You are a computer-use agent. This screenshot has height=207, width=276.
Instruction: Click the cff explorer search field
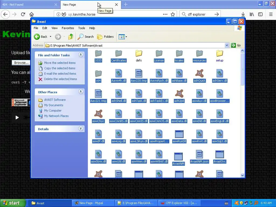200,14
